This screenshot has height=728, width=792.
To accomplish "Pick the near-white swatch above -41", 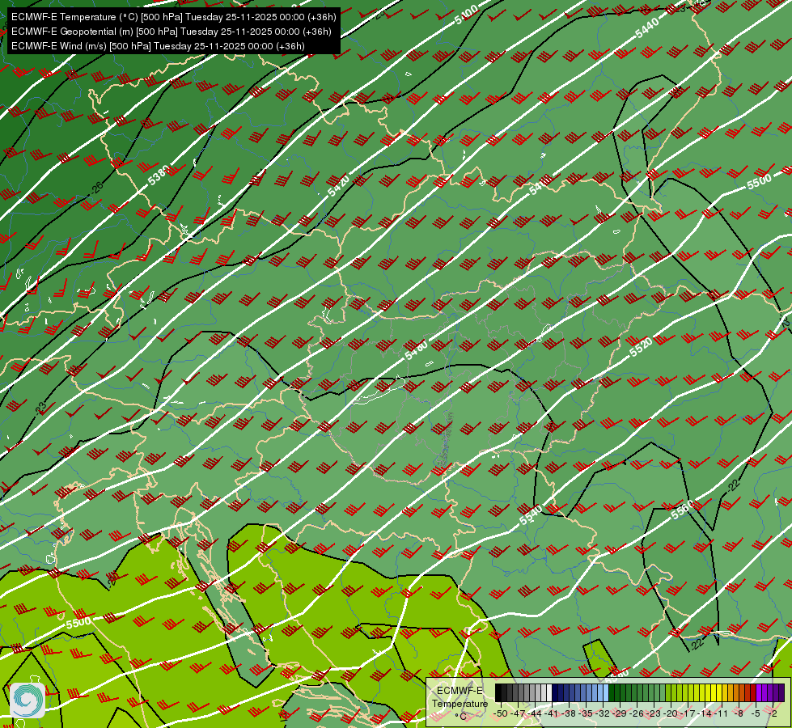I will click(x=549, y=692).
